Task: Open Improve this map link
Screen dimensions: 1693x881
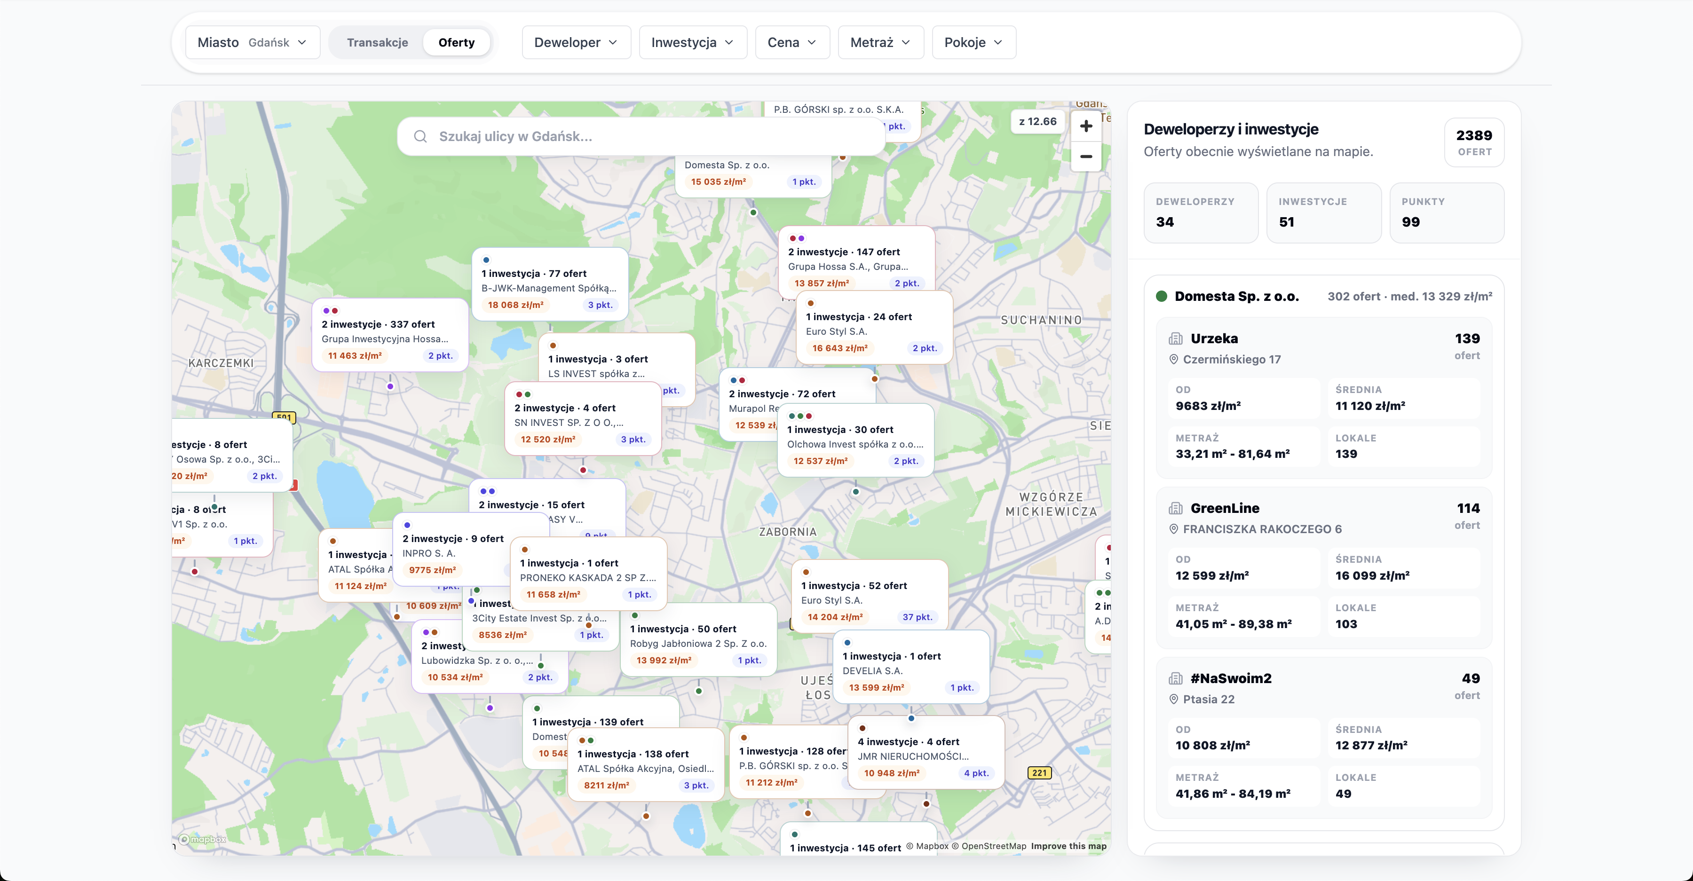Action: (x=1068, y=846)
